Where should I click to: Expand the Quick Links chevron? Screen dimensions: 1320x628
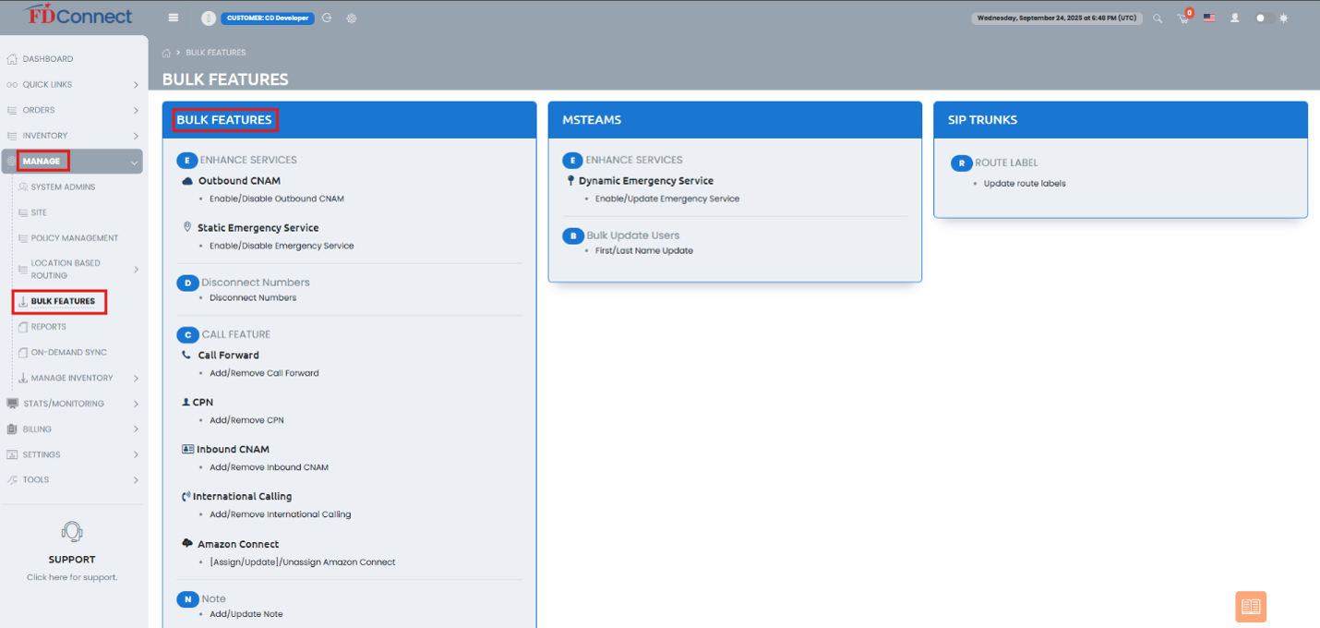[136, 85]
